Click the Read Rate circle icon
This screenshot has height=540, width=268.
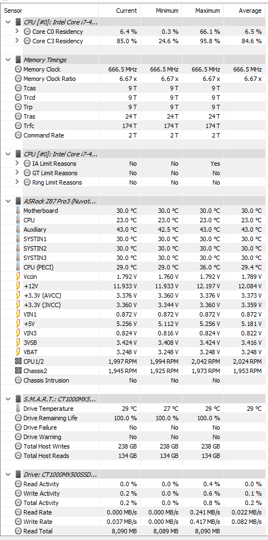tap(18, 512)
